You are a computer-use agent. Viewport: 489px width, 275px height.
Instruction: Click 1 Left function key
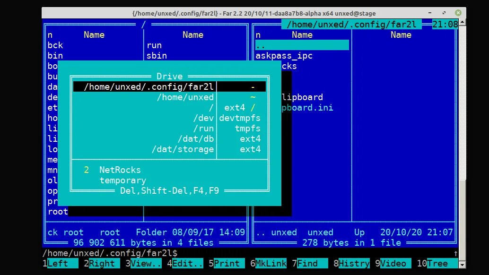click(60, 264)
